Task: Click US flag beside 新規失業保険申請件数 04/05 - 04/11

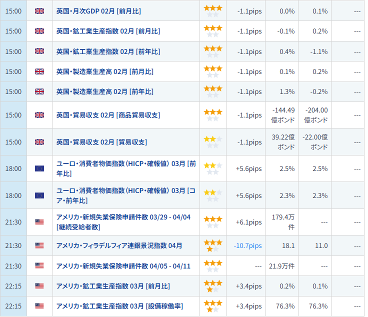Action: pyautogui.click(x=39, y=266)
